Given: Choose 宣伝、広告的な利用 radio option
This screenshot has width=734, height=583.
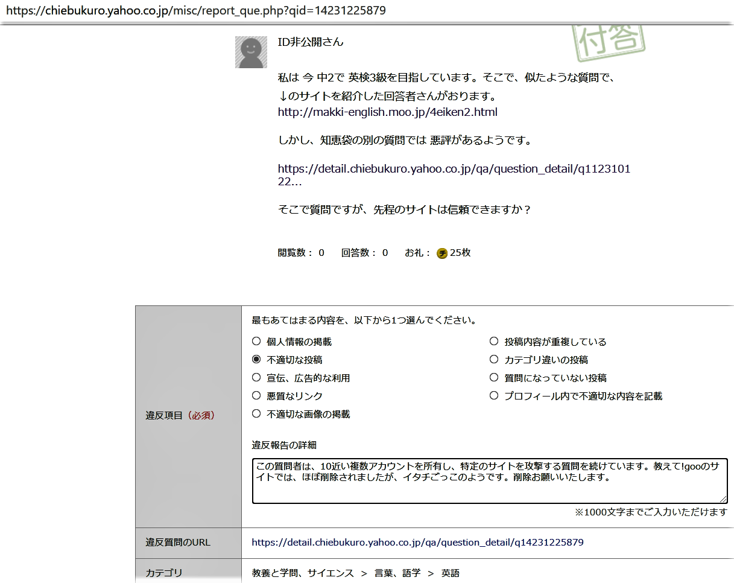Looking at the screenshot, I should (x=256, y=378).
